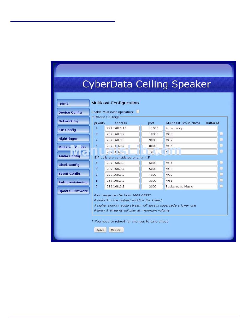Edit port field 9000
This screenshot has height=329, width=248.
coord(152,140)
